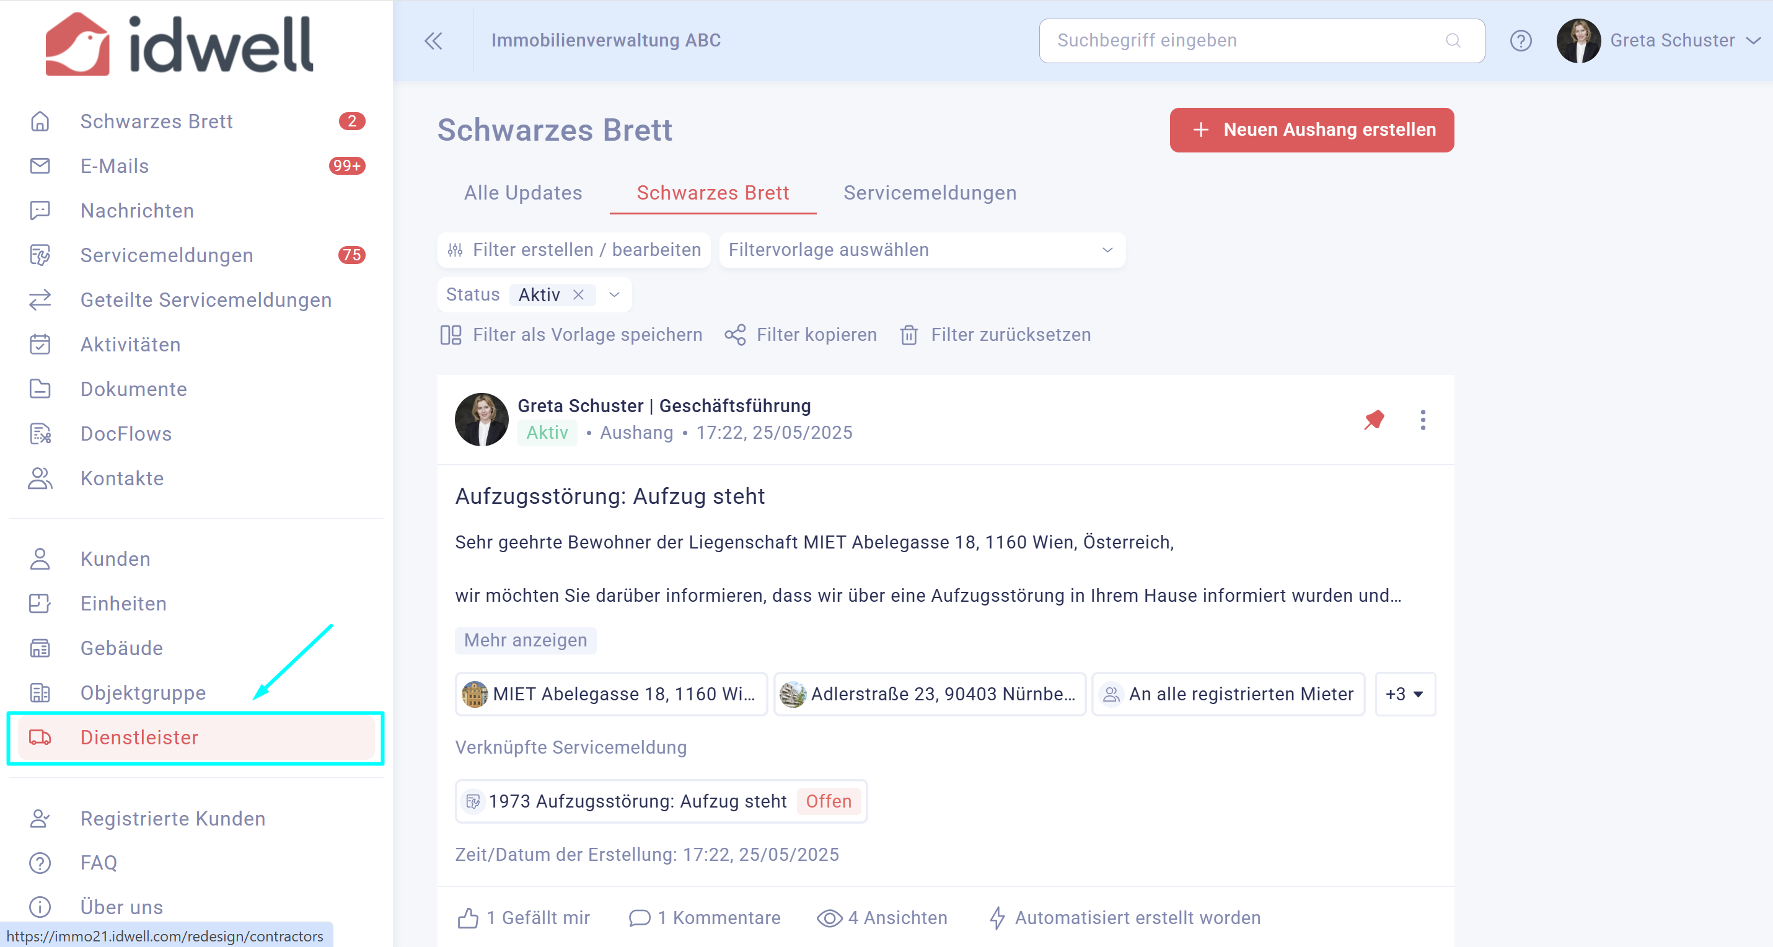Unpin the post via red pin icon
The image size is (1773, 947).
1374,419
